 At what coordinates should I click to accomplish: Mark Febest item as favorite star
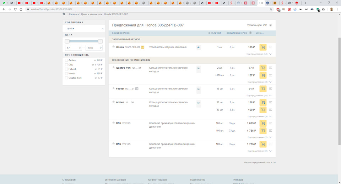tap(113, 88)
